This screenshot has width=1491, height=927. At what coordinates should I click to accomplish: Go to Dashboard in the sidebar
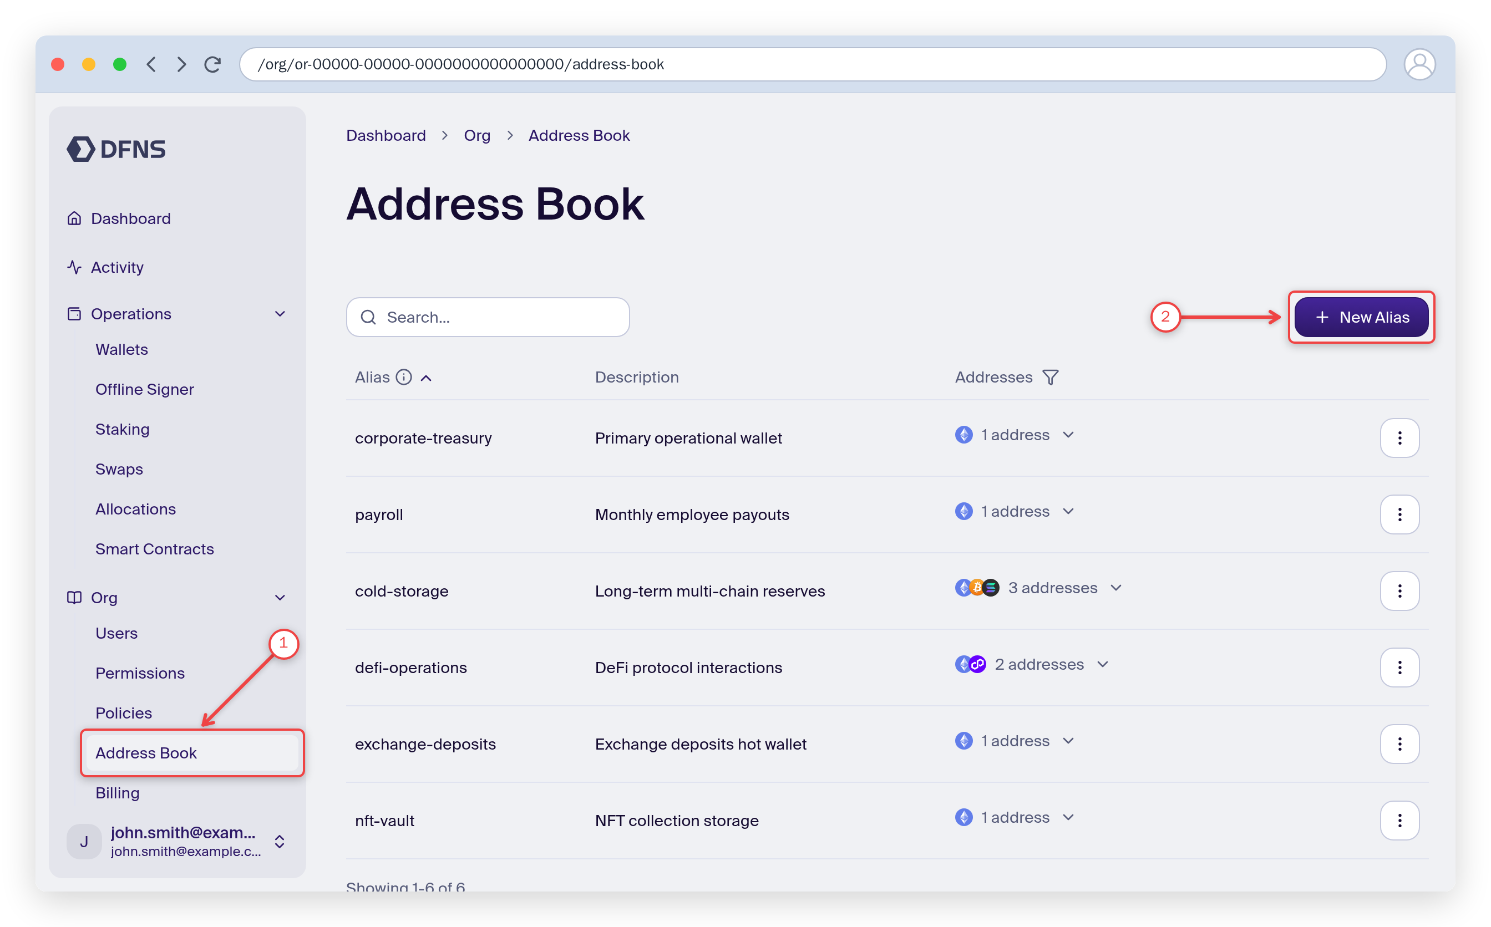click(x=131, y=219)
